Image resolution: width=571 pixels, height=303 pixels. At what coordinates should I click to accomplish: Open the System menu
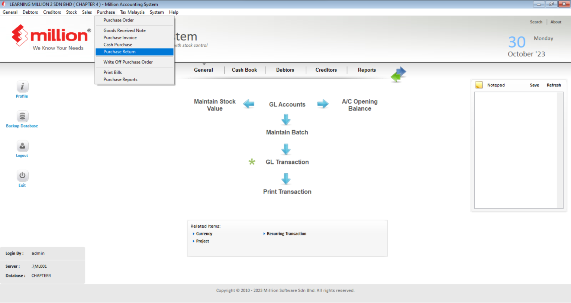[x=157, y=12]
